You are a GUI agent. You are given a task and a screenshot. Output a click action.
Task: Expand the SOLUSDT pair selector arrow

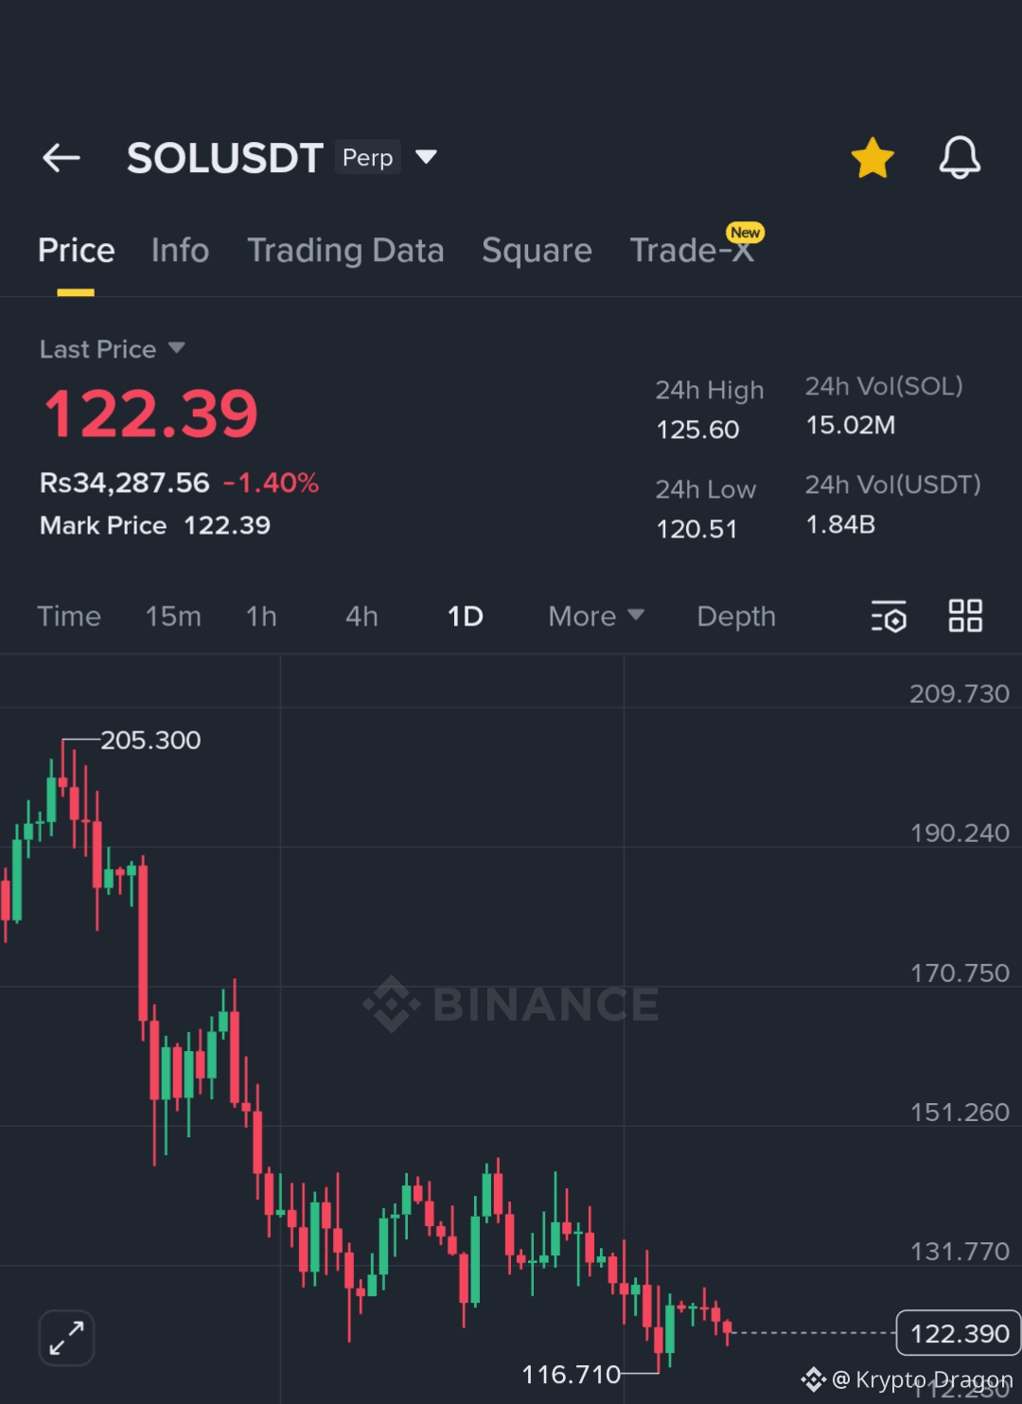(x=427, y=156)
